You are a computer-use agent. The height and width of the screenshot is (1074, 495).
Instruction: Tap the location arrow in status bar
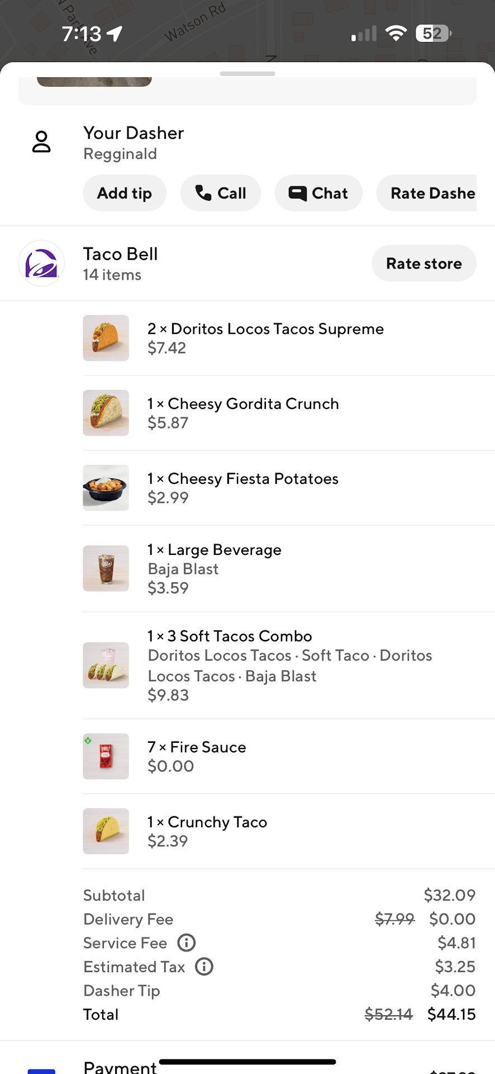coord(115,34)
